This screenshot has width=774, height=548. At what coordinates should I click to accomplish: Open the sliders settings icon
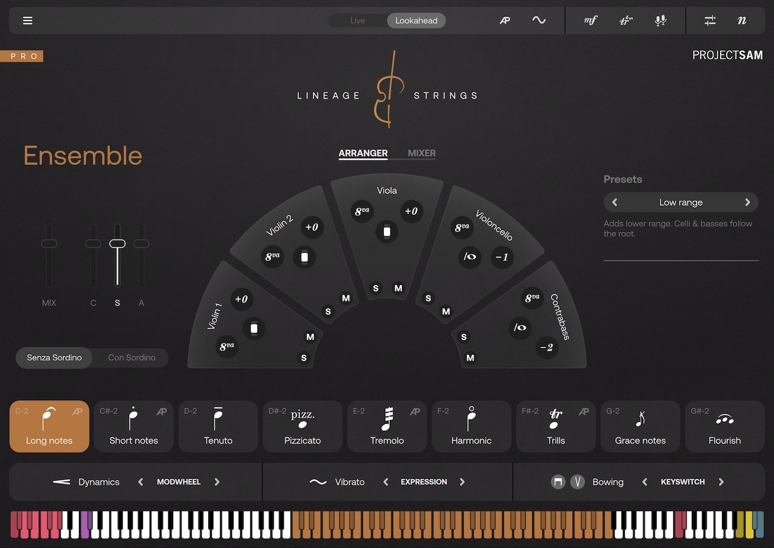pyautogui.click(x=710, y=21)
